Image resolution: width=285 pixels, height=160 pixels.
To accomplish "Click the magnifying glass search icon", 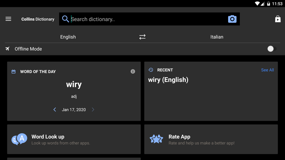I will 65,19.
